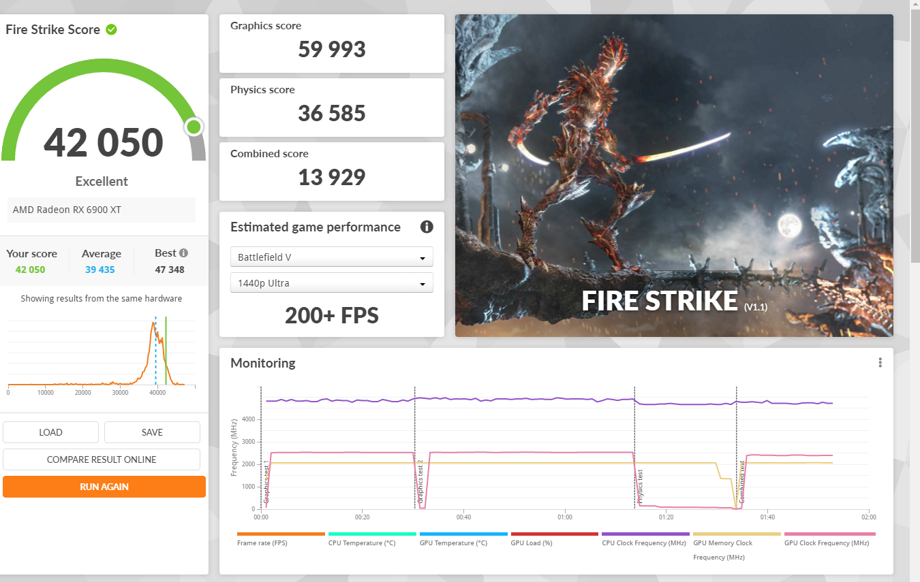Click the vertical page scrollbar

click(915, 136)
